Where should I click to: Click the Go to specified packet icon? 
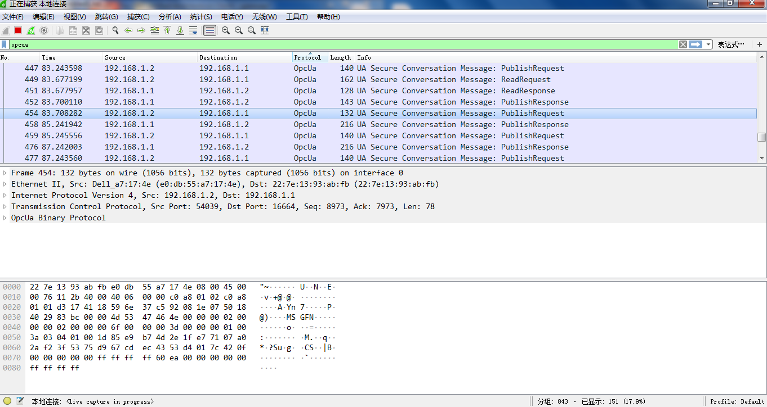click(154, 30)
